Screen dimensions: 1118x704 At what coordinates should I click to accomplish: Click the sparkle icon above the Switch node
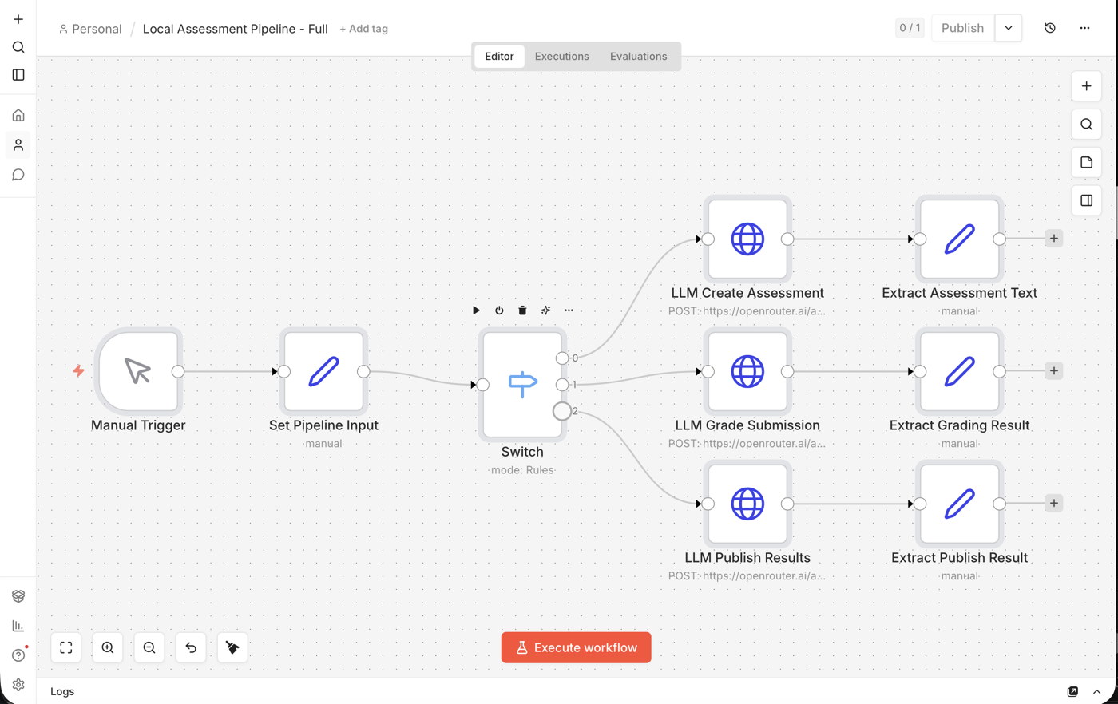coord(545,310)
